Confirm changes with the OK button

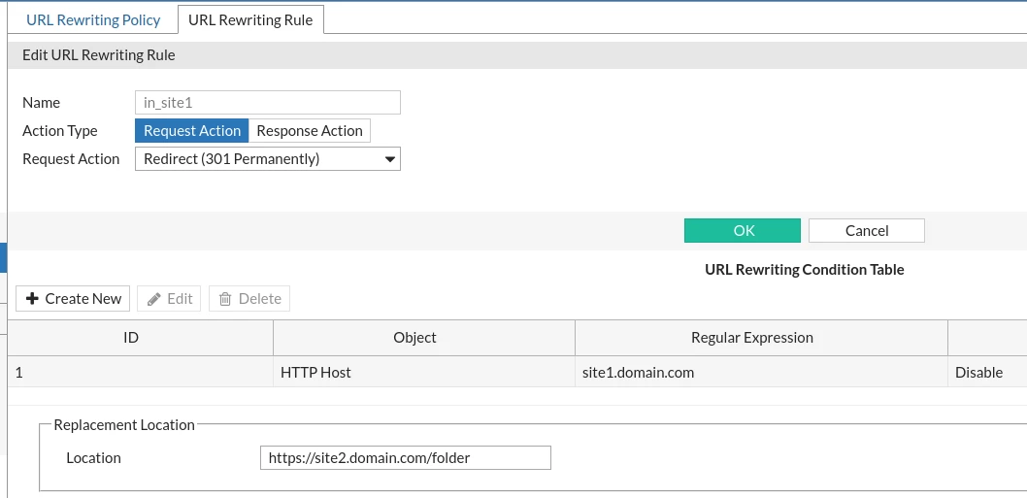(742, 231)
